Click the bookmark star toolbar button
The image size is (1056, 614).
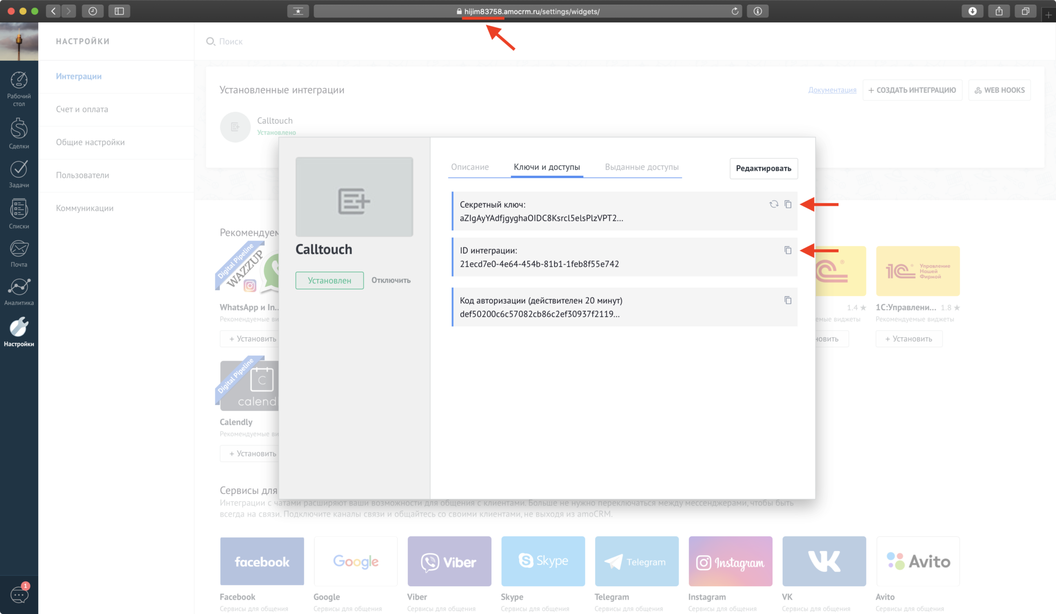point(298,11)
